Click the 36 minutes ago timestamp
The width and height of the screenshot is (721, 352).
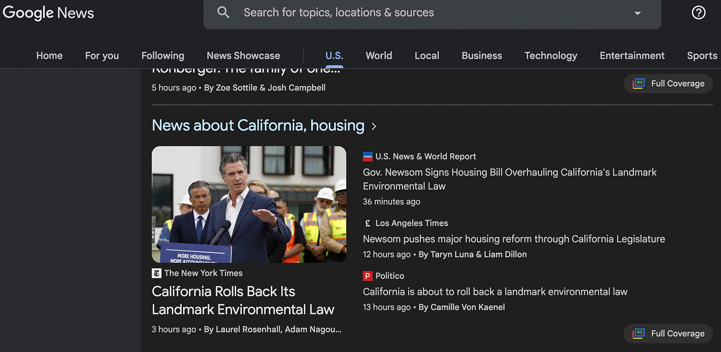pyautogui.click(x=392, y=201)
